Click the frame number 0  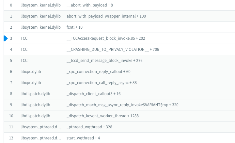click(x=11, y=6)
